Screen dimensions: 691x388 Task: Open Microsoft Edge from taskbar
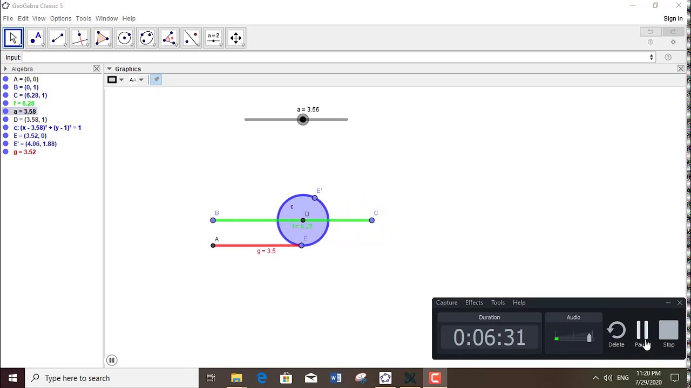(261, 378)
